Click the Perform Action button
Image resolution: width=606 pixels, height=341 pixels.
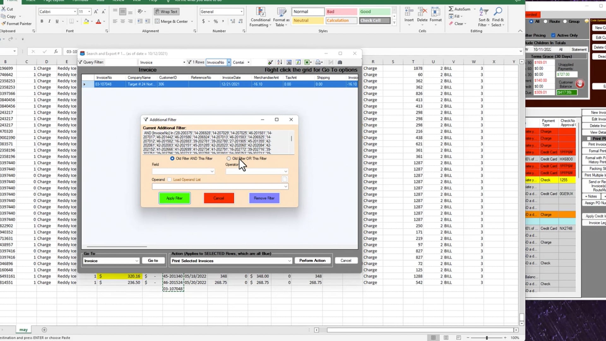click(x=312, y=260)
